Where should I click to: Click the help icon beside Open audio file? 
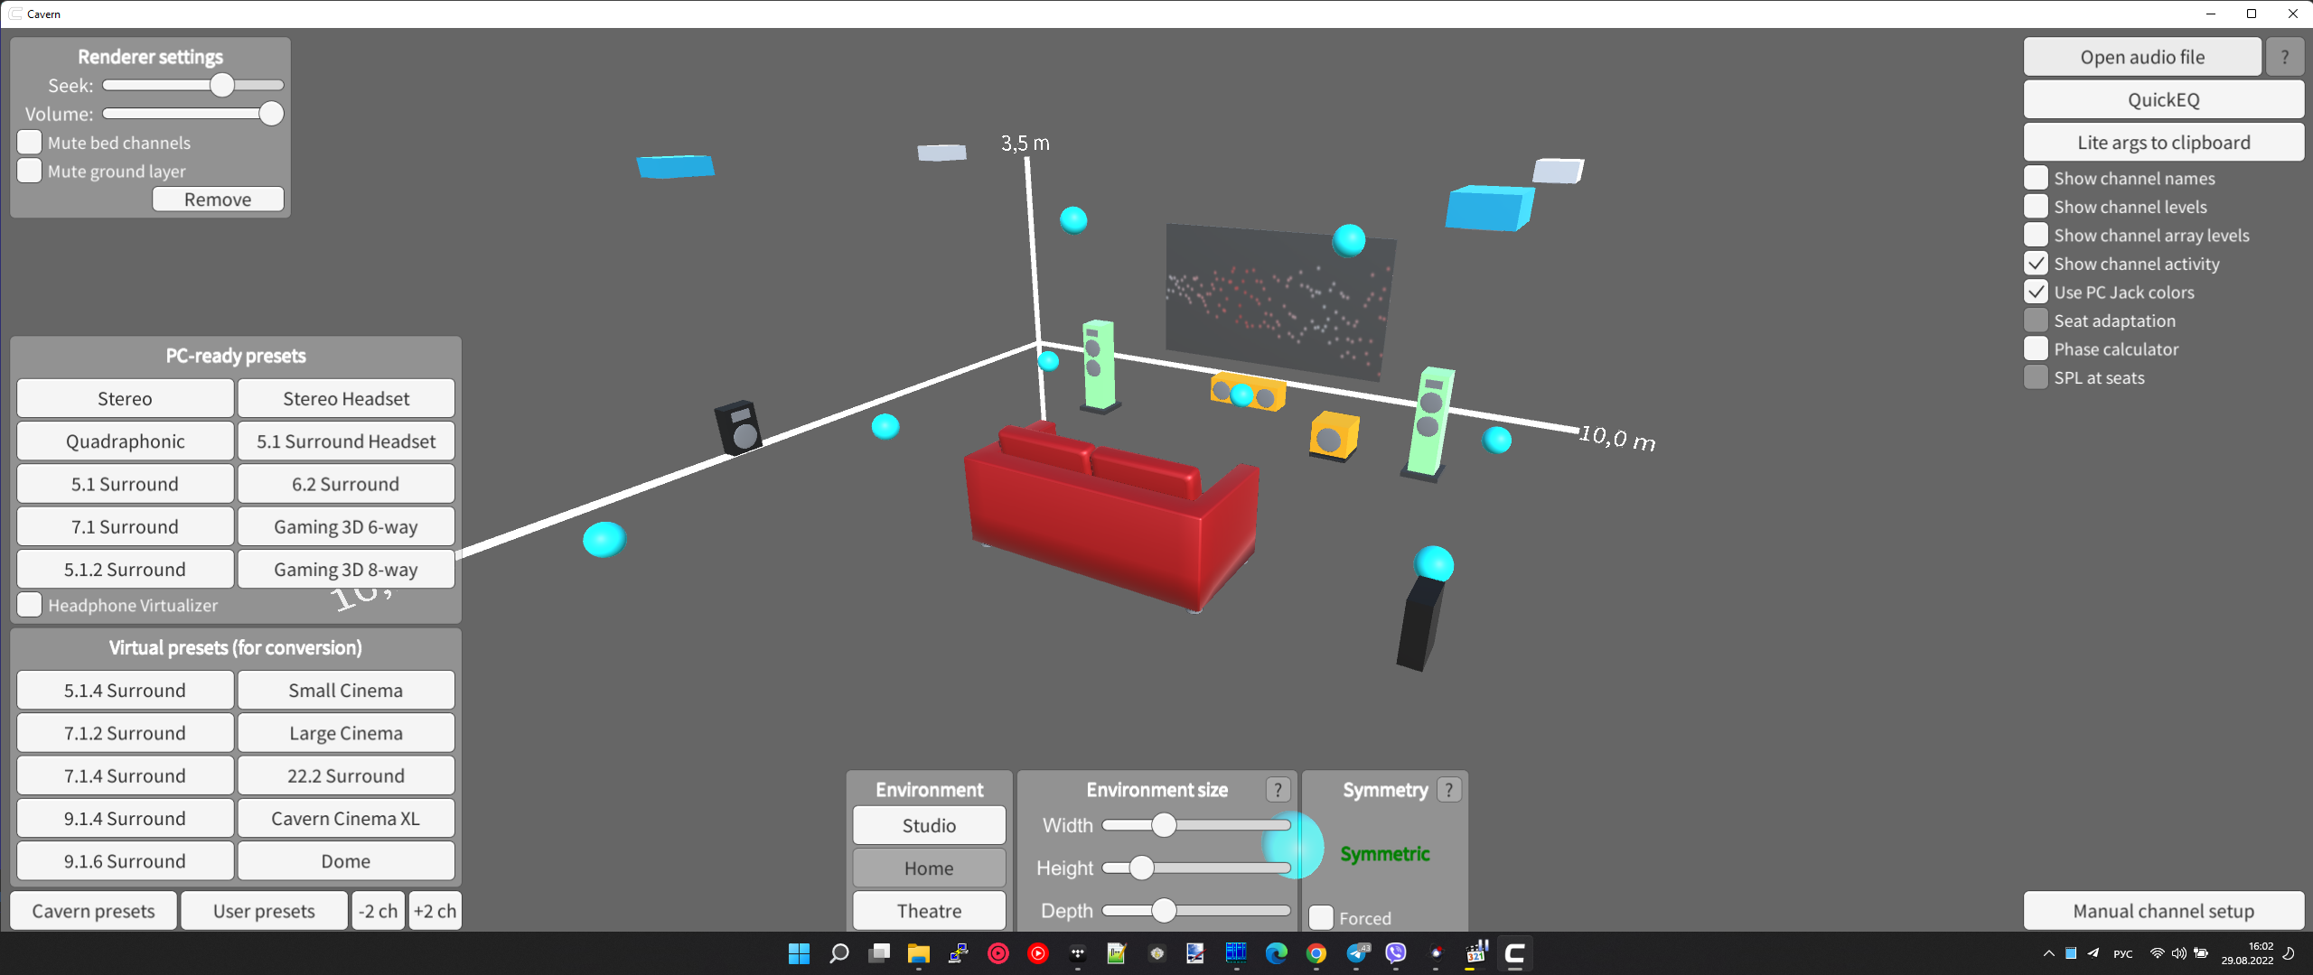click(2284, 58)
